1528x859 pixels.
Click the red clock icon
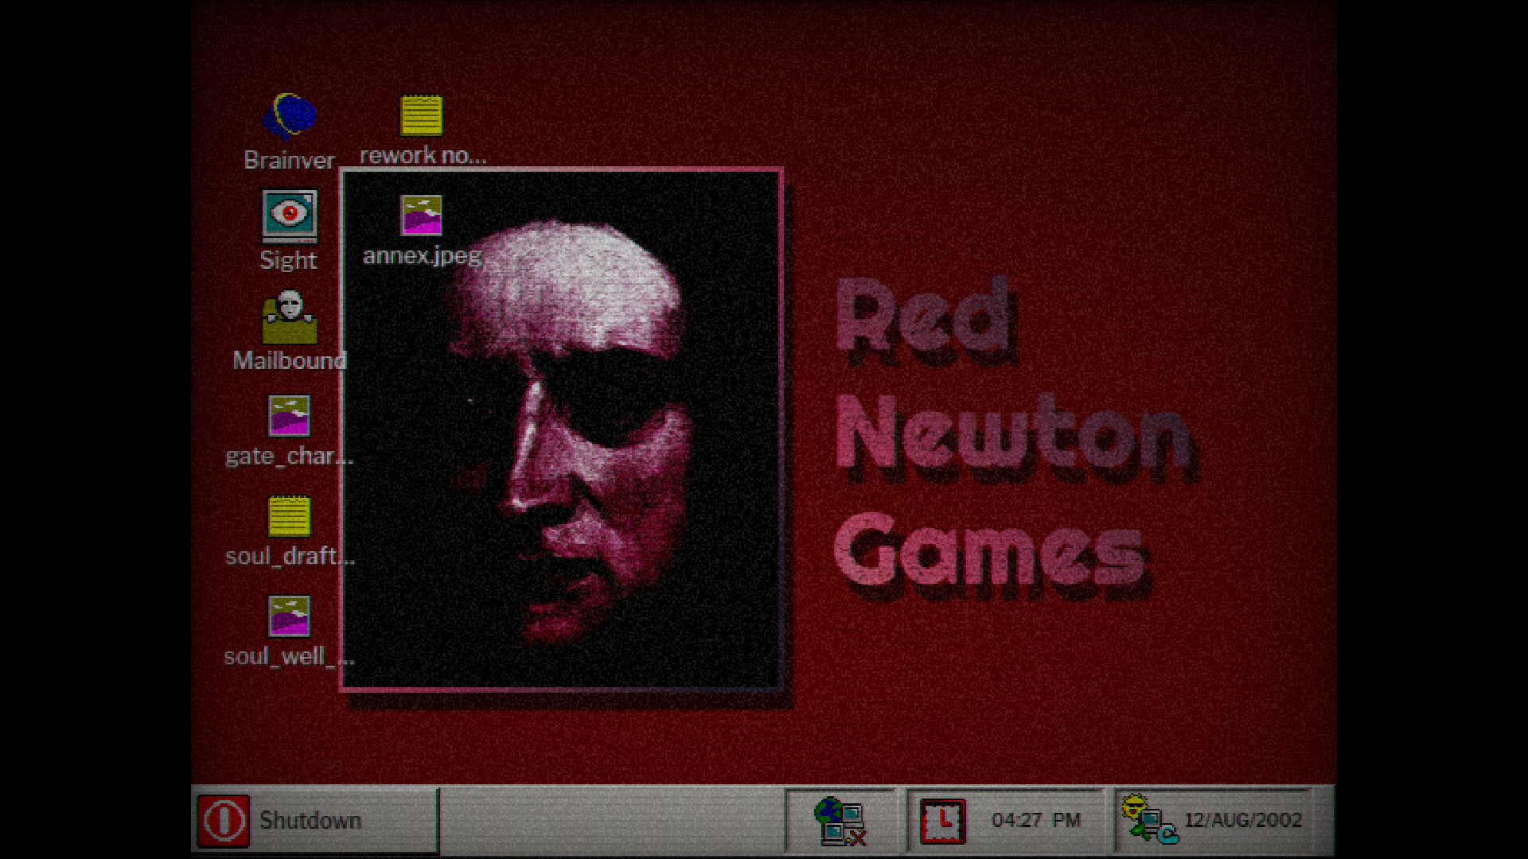(x=943, y=821)
